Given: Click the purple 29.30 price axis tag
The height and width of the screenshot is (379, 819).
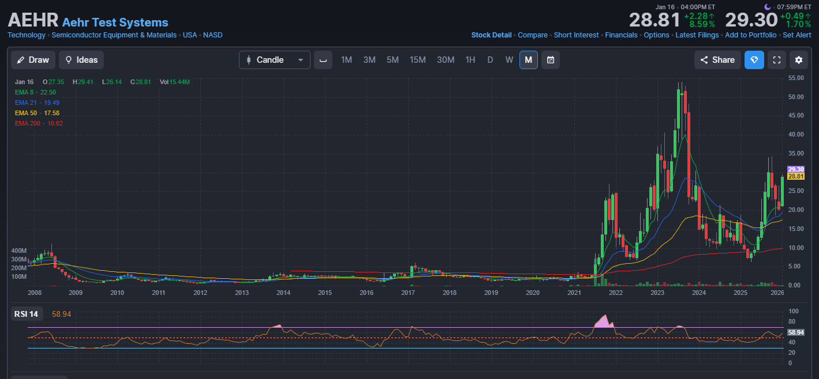Looking at the screenshot, I should click(x=795, y=169).
